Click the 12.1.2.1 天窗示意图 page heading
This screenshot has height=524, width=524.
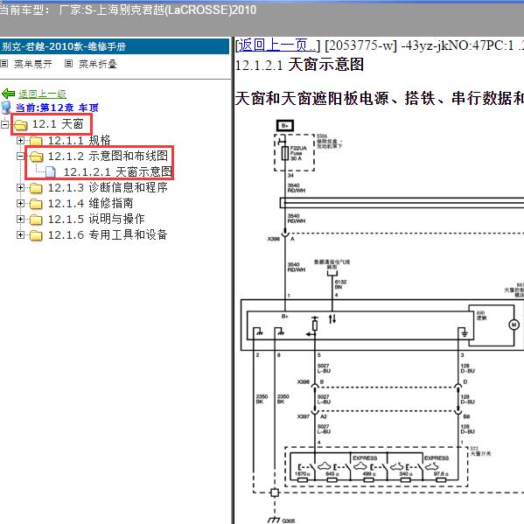[x=299, y=65]
